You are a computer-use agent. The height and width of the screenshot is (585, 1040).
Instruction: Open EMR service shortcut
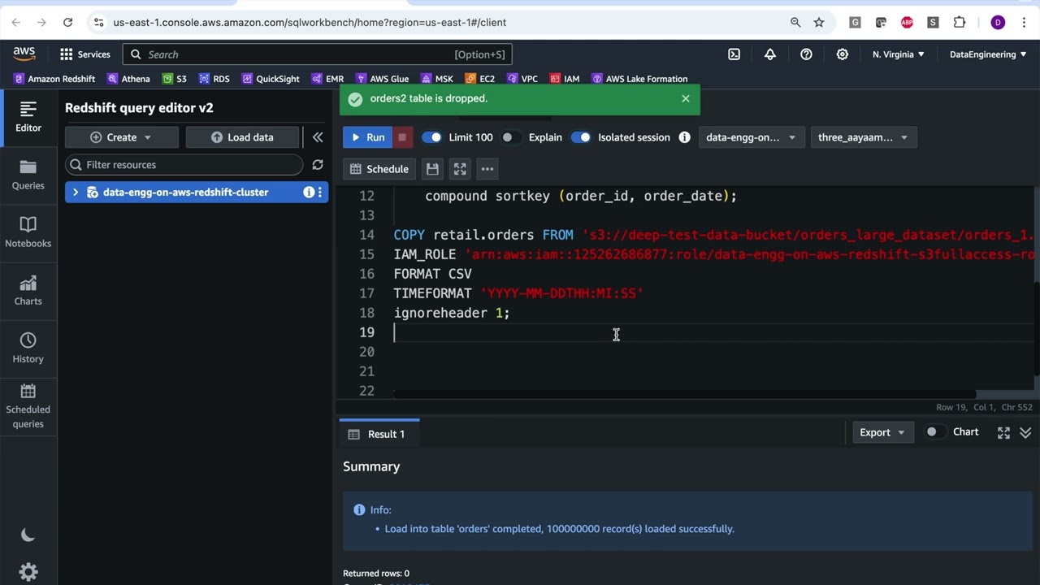click(x=327, y=79)
